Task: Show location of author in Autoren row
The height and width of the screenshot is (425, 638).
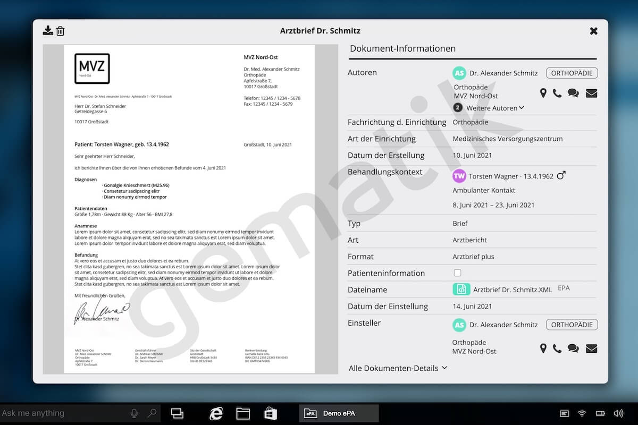Action: (543, 93)
